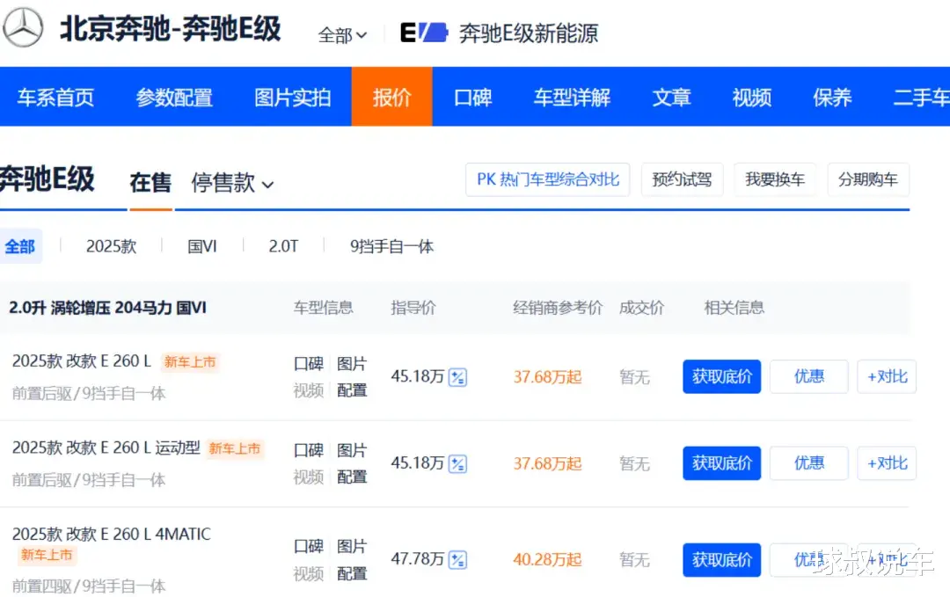This screenshot has height=597, width=950.
Task: Add first E 260 L to +对比
Action: click(887, 376)
